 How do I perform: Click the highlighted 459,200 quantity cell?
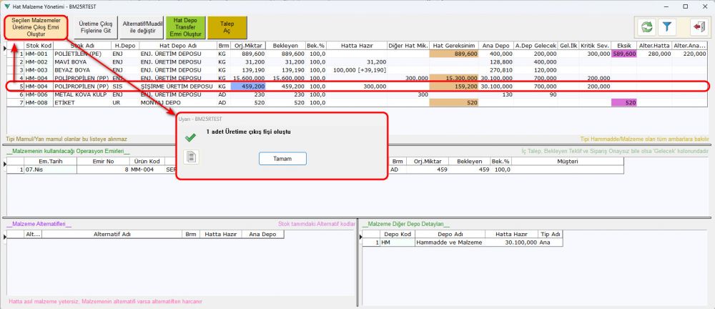pyautogui.click(x=248, y=87)
